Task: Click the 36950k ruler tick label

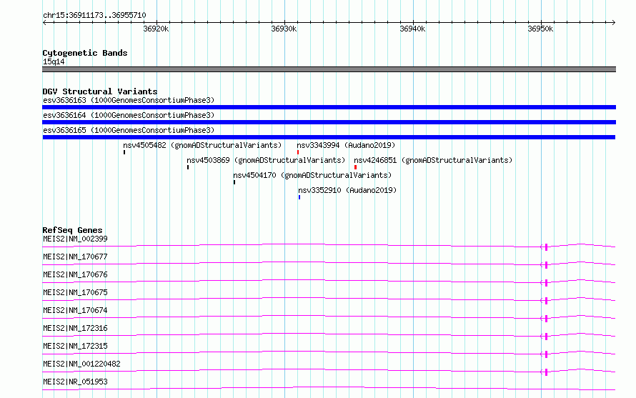Action: [x=540, y=29]
